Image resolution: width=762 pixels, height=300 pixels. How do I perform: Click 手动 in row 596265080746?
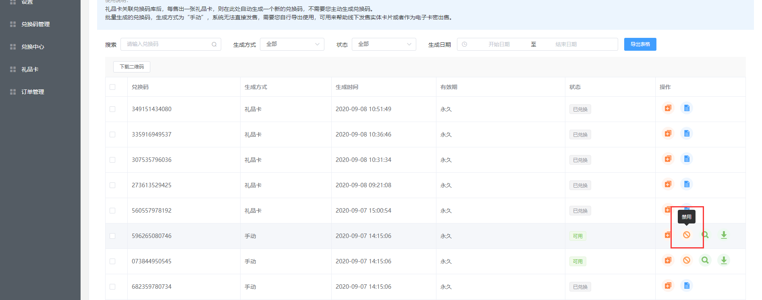coord(250,236)
